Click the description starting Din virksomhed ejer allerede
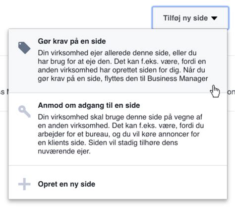Viewport: 235px width, 207px height. pos(123,66)
